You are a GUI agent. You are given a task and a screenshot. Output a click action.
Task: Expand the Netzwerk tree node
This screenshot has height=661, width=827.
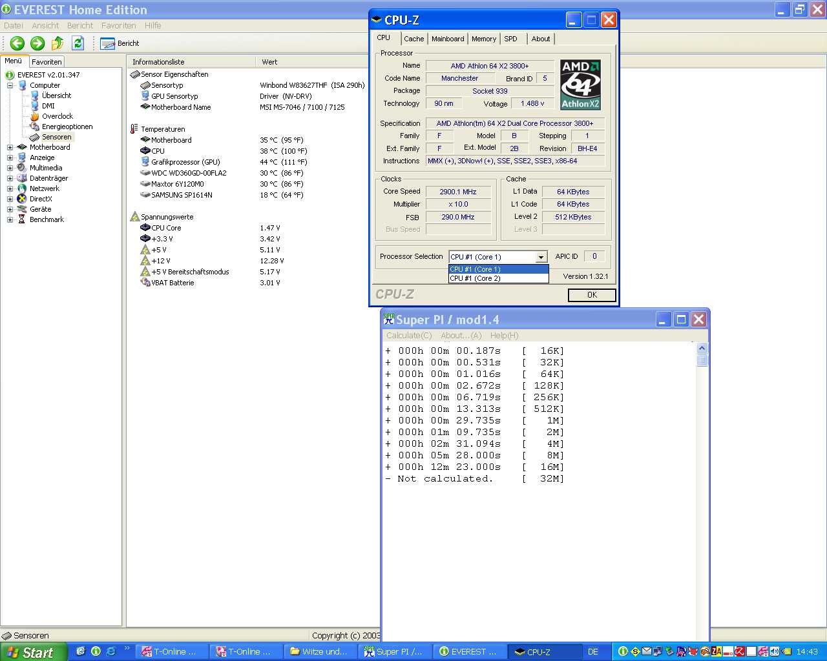[x=10, y=188]
